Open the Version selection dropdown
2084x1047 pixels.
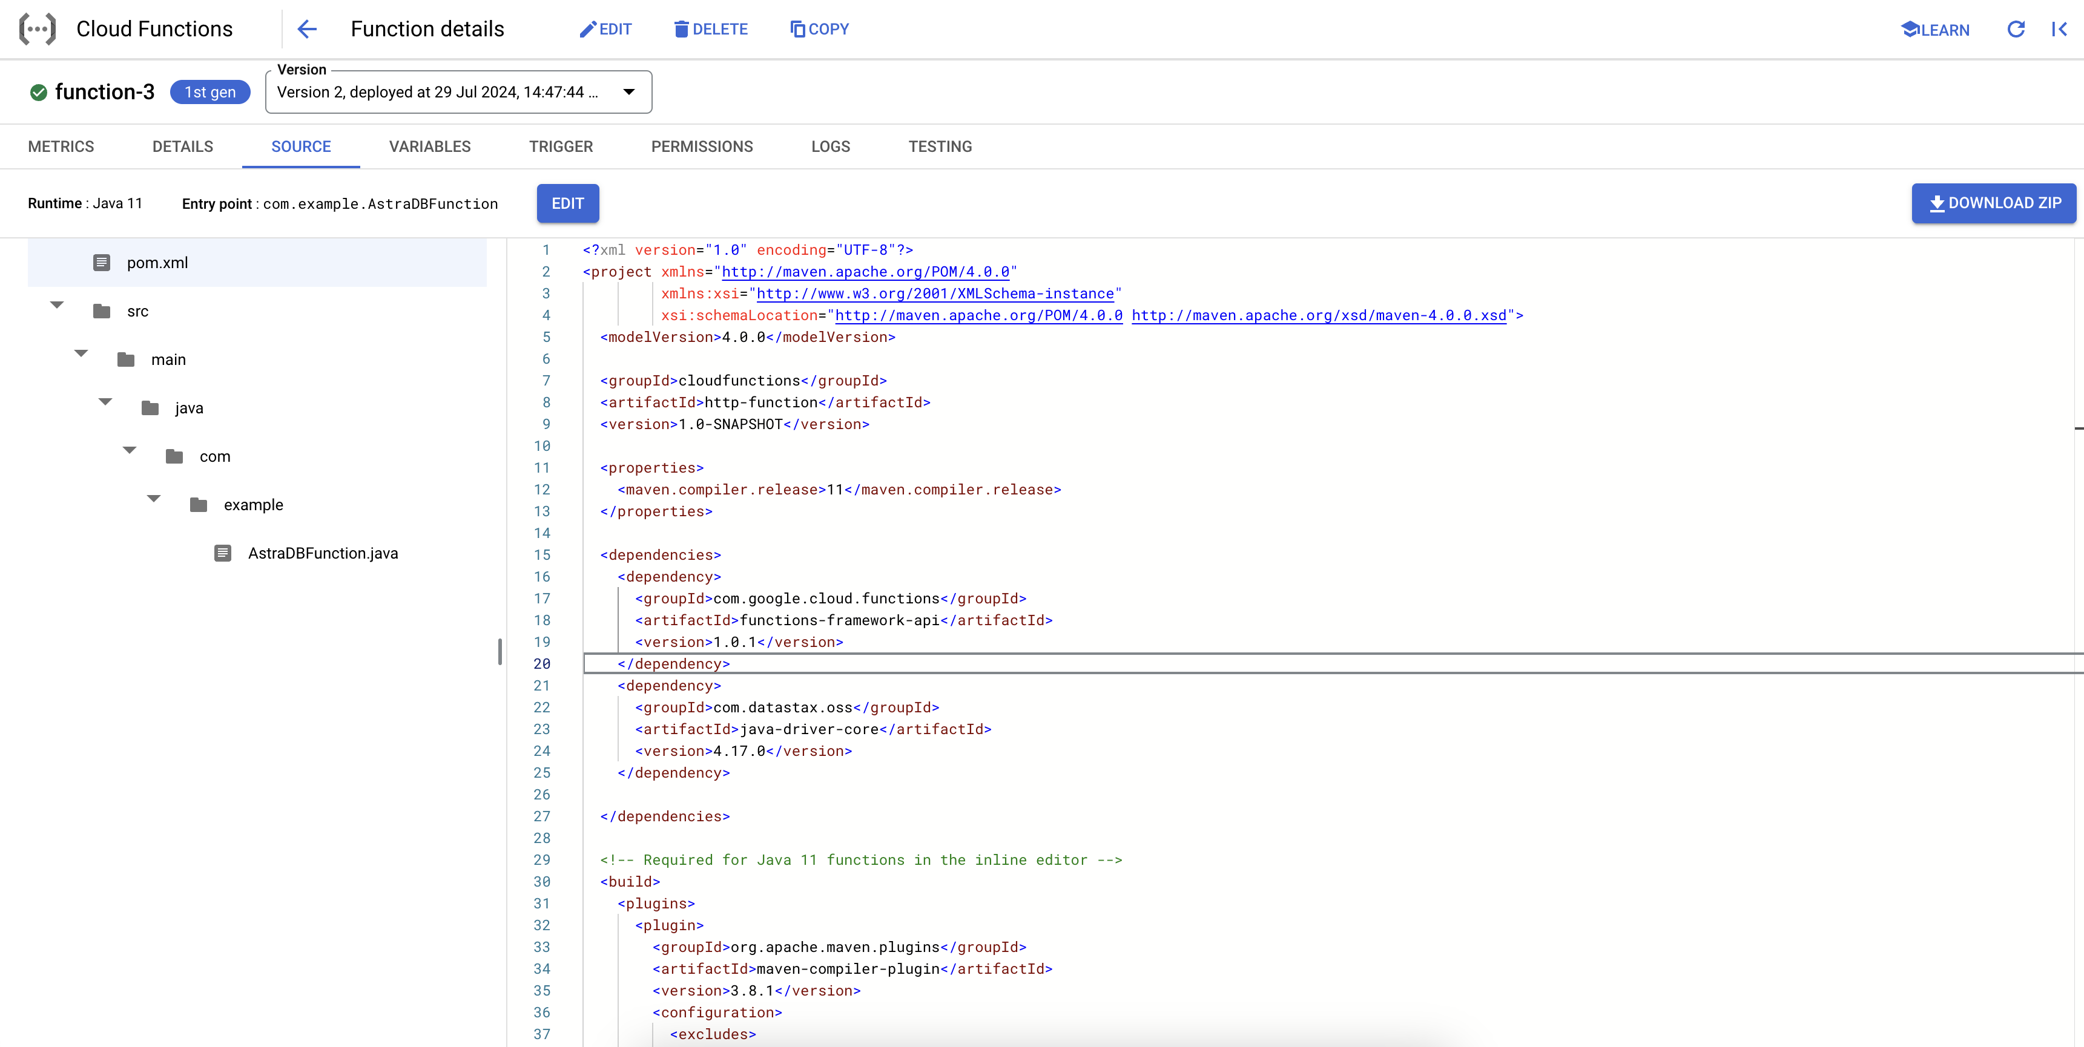click(x=628, y=91)
